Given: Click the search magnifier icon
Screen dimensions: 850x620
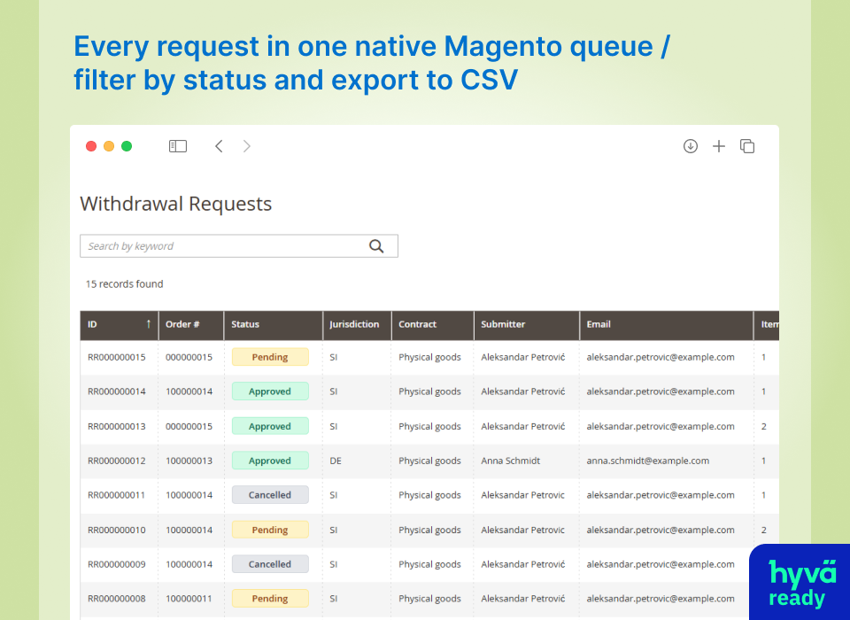Looking at the screenshot, I should tap(376, 246).
